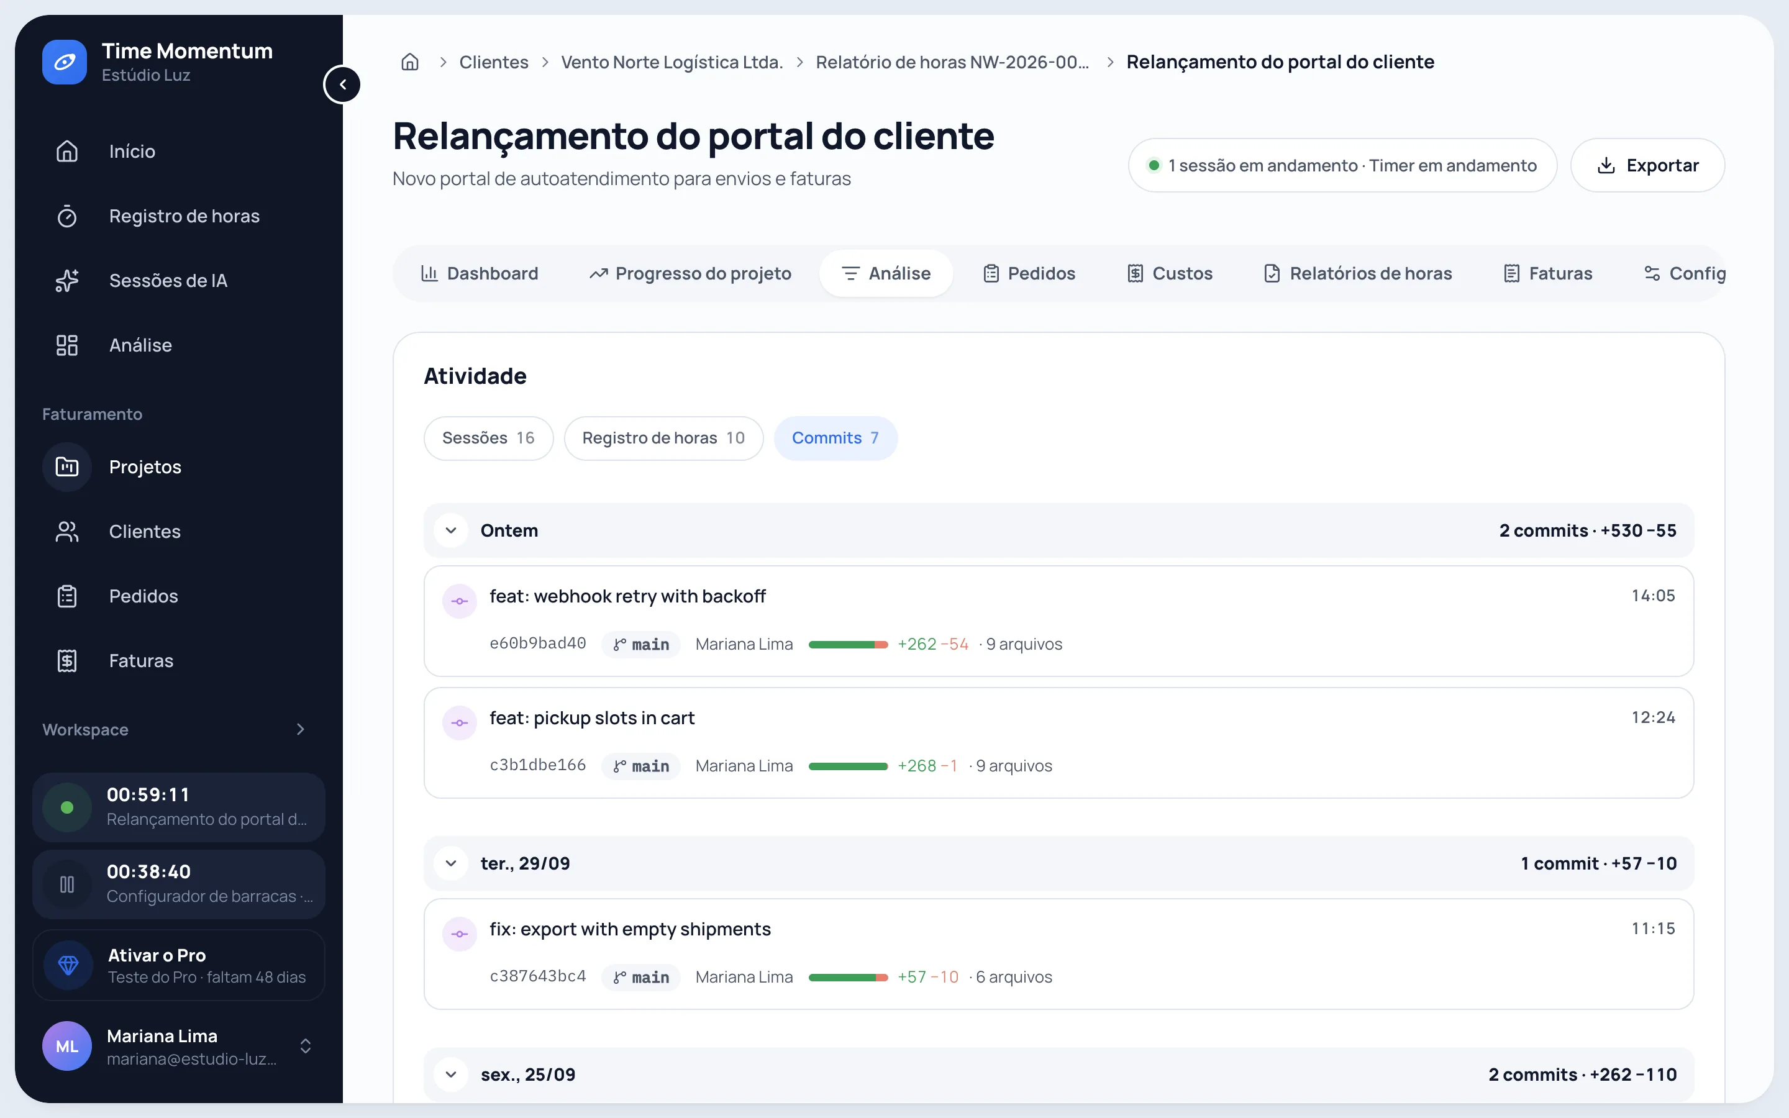Collapse the sex., 25/09 group
Image resolution: width=1789 pixels, height=1118 pixels.
coord(451,1075)
